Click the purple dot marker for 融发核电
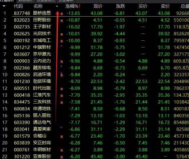Viewport: 189px width, 159px height. pyautogui.click(x=61, y=66)
